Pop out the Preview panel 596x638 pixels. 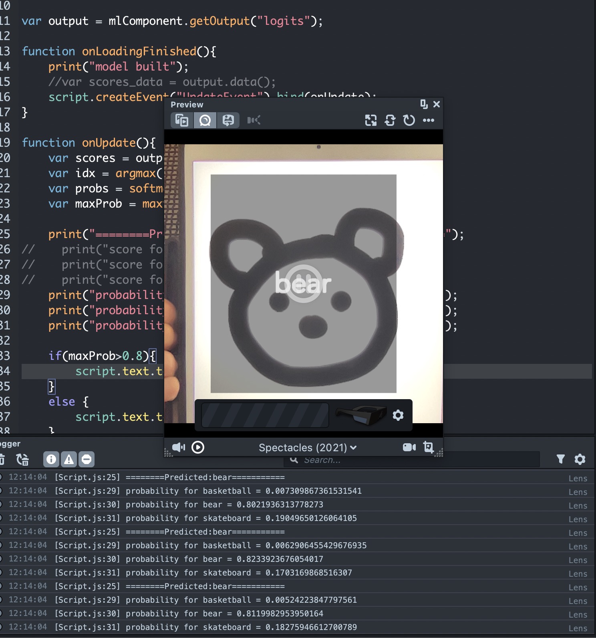coord(424,104)
